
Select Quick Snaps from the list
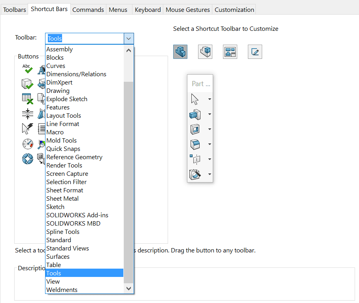click(85, 149)
